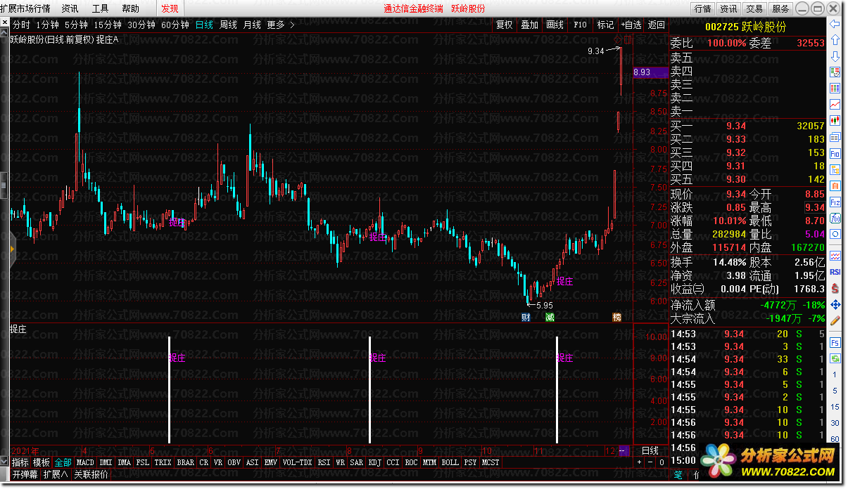Click the blue four-way move arrows icon
The height and width of the screenshot is (489, 848).
(x=835, y=304)
